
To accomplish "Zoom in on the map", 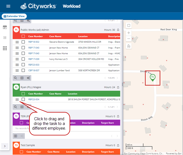I will [129, 33].
